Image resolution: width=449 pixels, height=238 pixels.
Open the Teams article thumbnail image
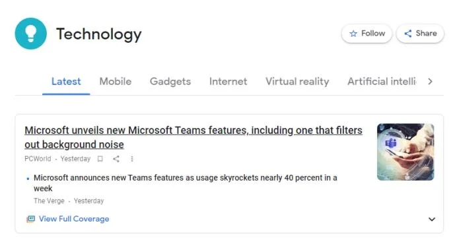[405, 152]
